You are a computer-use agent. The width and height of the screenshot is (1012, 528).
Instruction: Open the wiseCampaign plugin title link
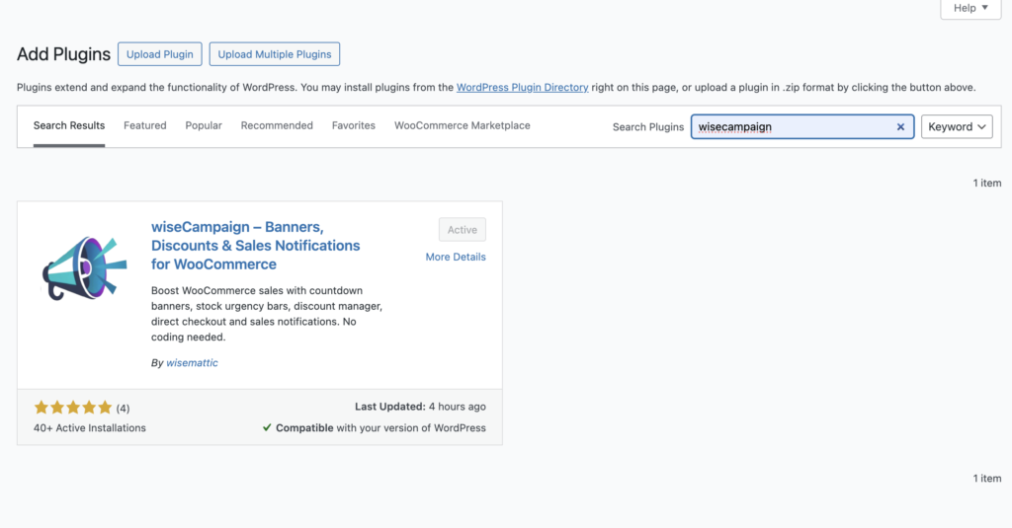point(256,246)
